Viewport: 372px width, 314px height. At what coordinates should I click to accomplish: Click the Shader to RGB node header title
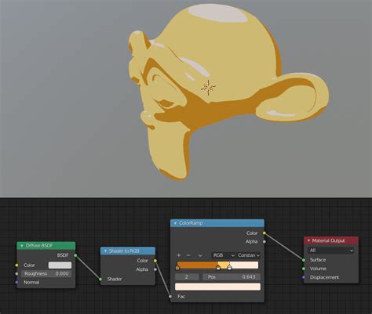click(124, 251)
